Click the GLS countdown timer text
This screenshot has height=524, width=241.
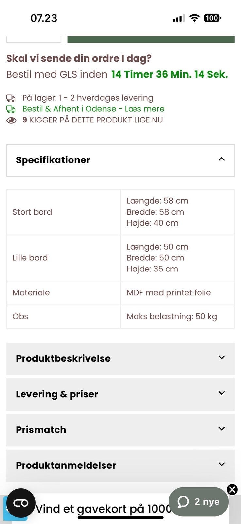point(169,74)
